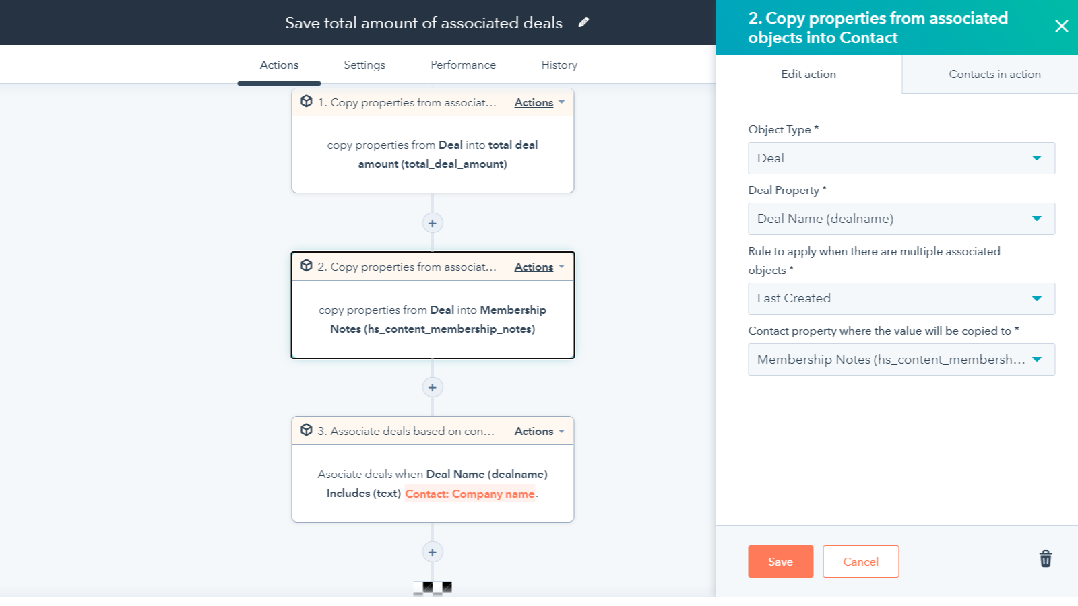Viewport: 1078px width, 606px height.
Task: Open the Object Type dropdown
Action: click(901, 158)
